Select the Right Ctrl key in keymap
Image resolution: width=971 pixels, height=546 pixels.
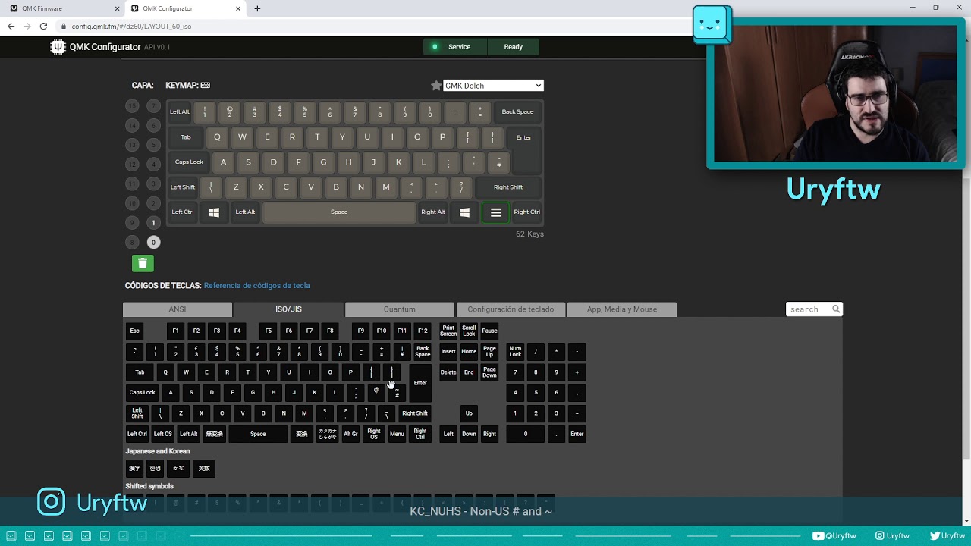[x=526, y=212]
